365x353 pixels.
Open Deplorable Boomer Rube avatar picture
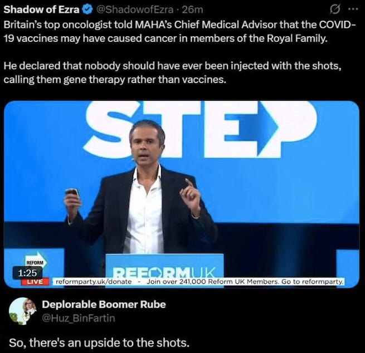pos(23,311)
